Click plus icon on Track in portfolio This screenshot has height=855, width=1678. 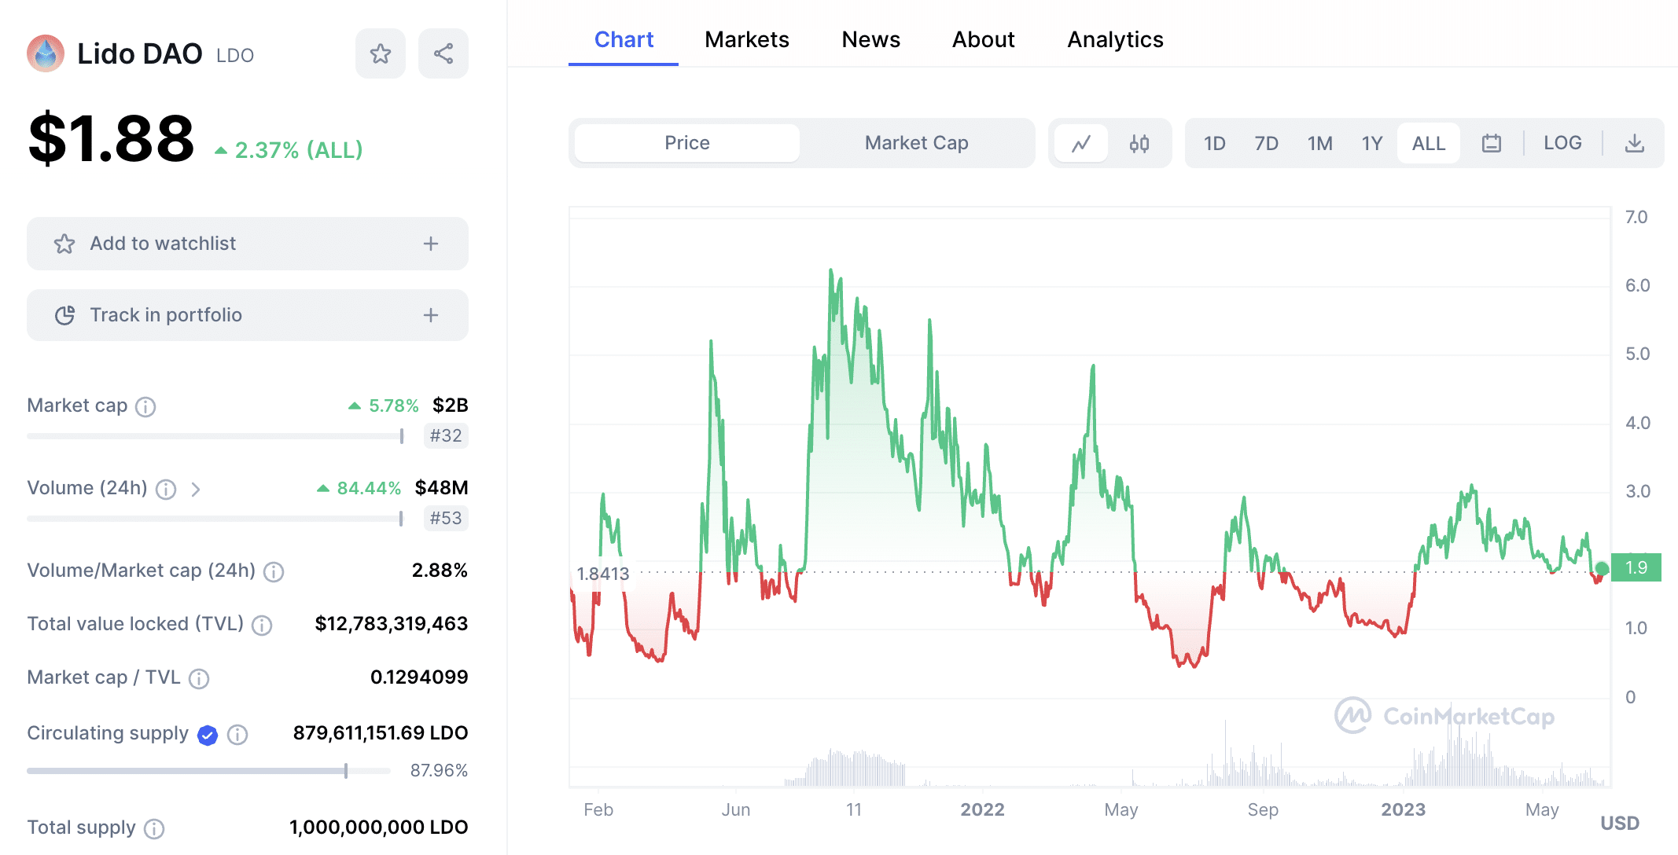pyautogui.click(x=431, y=315)
